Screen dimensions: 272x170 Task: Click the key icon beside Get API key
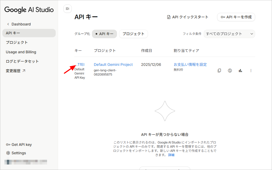coord(8,145)
